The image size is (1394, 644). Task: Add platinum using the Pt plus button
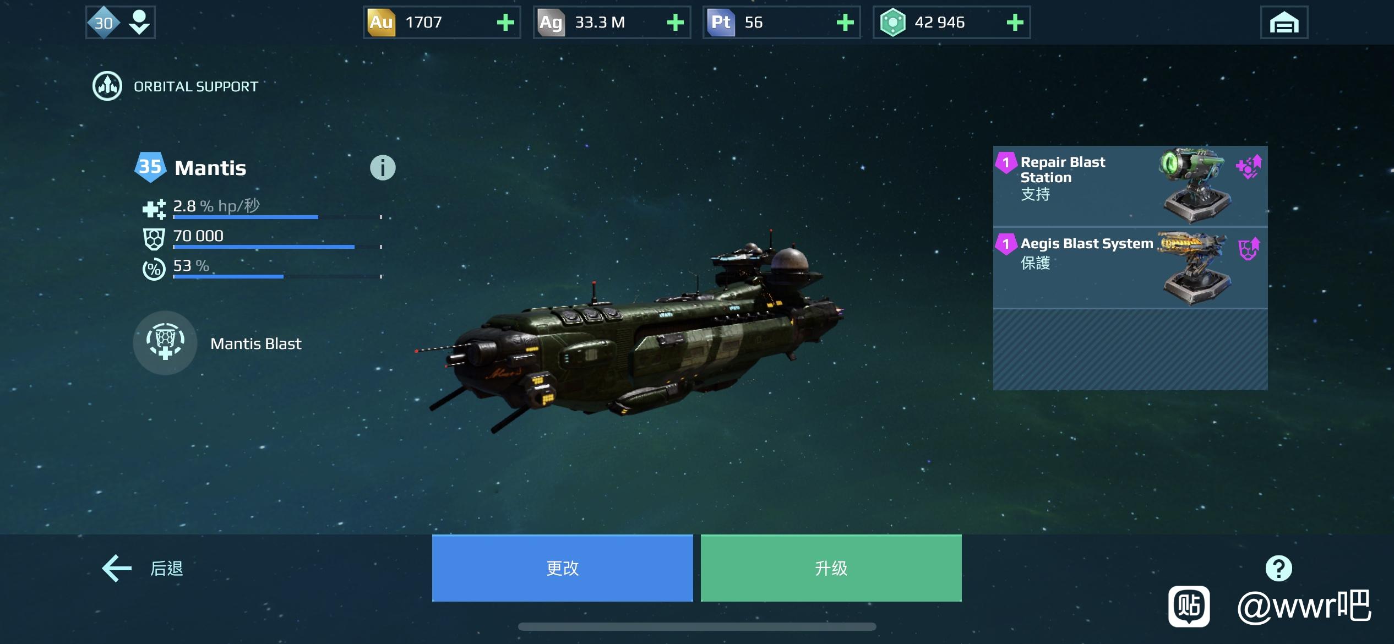coord(845,23)
